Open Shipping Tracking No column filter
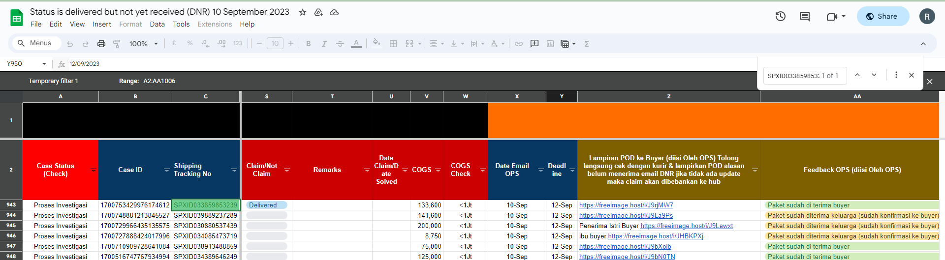Image resolution: width=945 pixels, height=260 pixels. pos(234,170)
